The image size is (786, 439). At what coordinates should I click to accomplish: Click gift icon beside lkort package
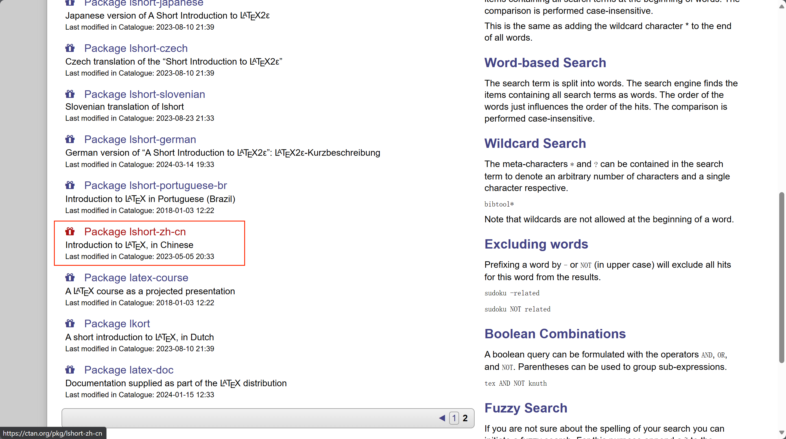70,323
